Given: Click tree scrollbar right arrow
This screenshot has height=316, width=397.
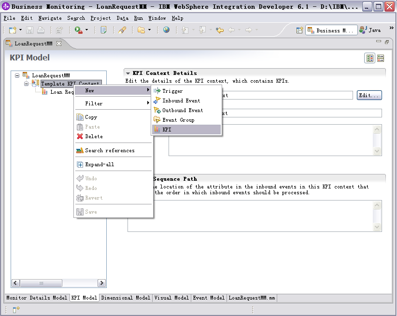Looking at the screenshot, I should pos(101,283).
